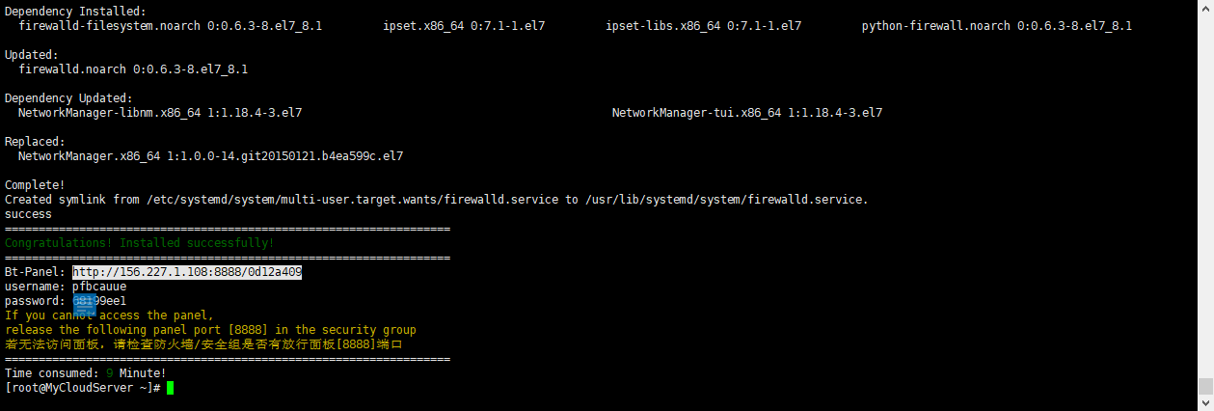Click the [root@MyCloudServer ~]# prompt text
Screen dimensions: 1214x411
click(x=82, y=388)
